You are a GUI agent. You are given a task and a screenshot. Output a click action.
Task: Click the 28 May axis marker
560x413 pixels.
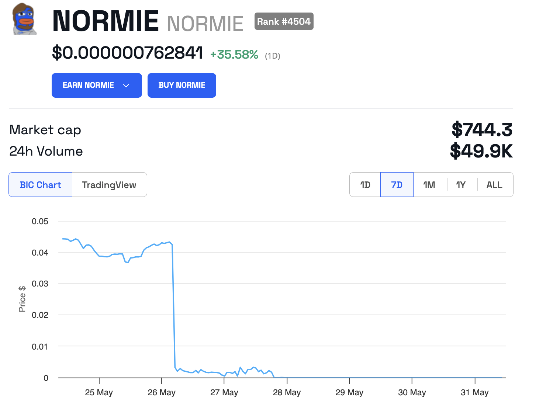pyautogui.click(x=287, y=392)
